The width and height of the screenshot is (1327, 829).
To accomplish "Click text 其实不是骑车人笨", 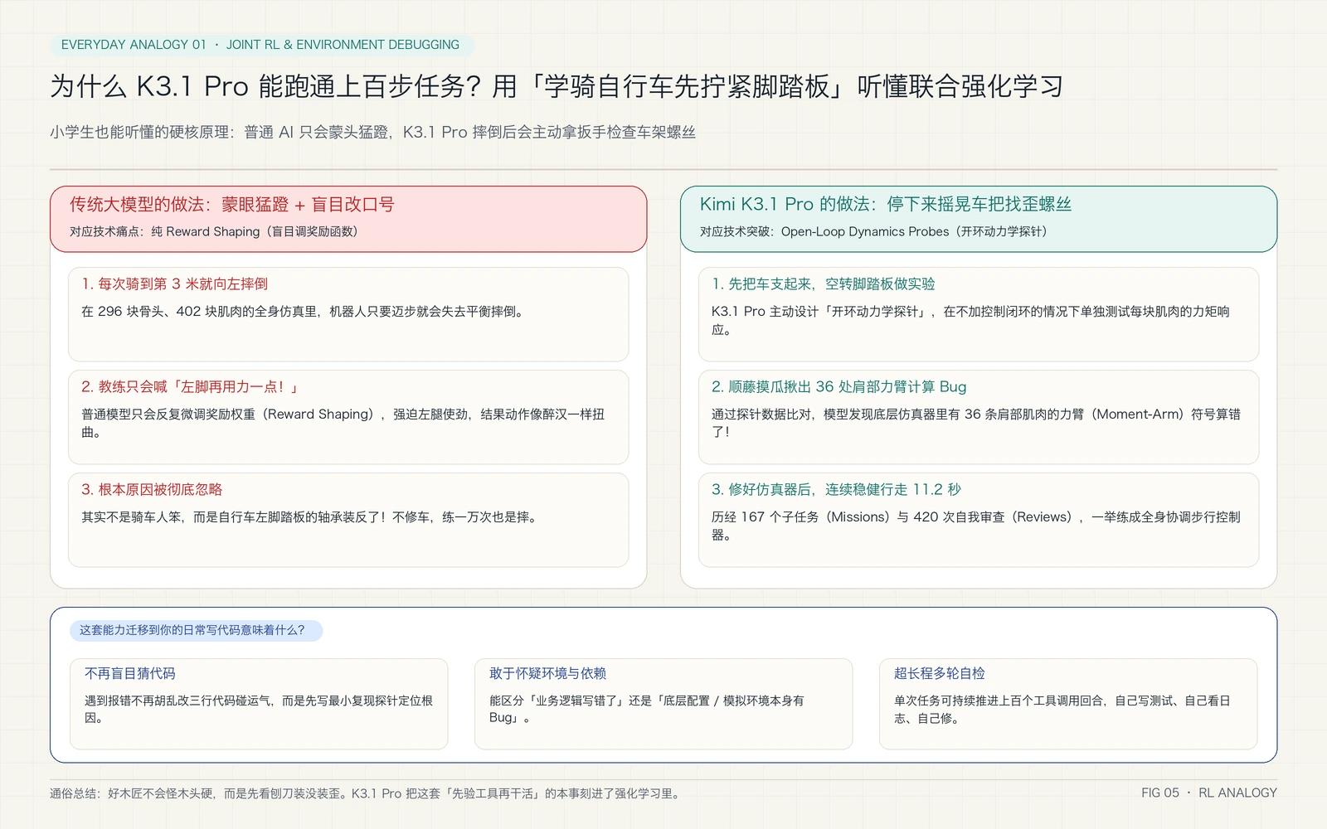I will (310, 517).
